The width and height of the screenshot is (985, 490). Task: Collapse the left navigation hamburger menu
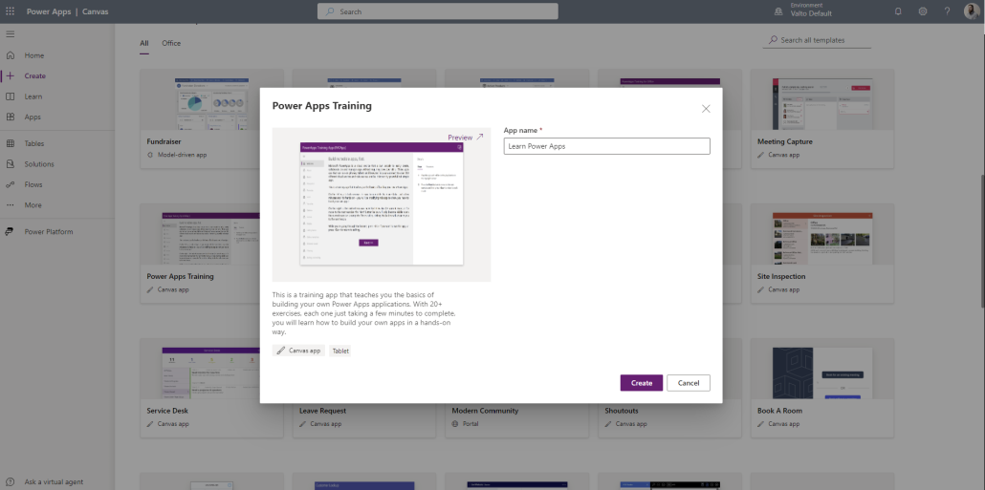(x=11, y=33)
